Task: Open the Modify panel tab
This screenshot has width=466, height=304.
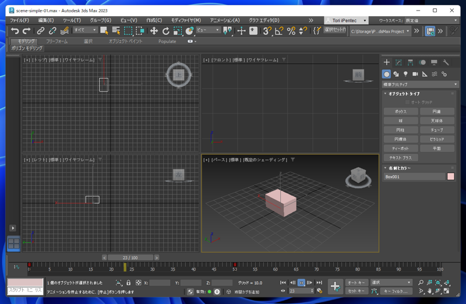Action: point(398,62)
